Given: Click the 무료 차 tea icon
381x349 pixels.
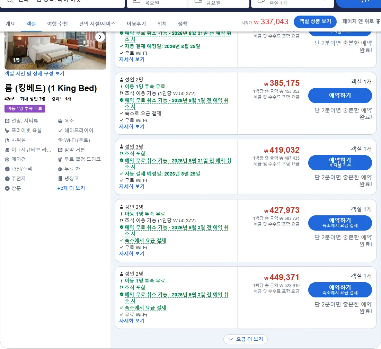Looking at the screenshot, I should click(60, 169).
